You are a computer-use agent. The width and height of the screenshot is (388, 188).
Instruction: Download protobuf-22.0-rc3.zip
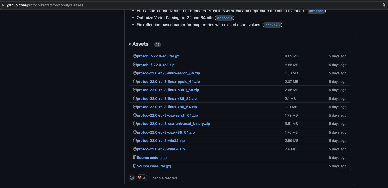pos(156,65)
